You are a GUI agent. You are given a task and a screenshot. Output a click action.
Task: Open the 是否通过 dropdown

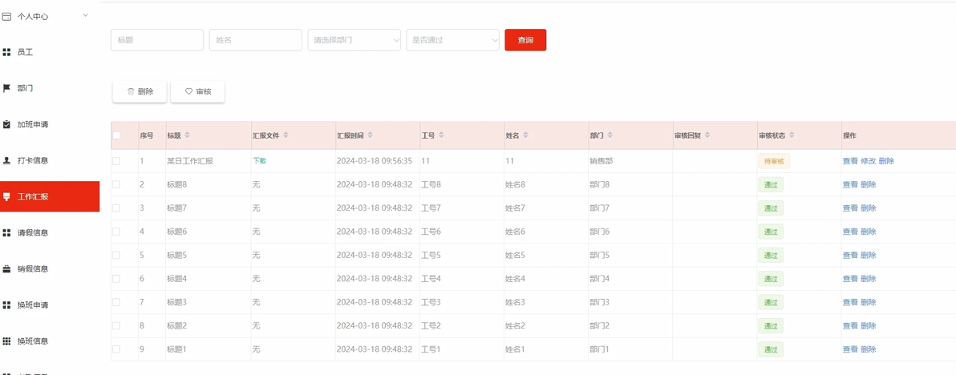coord(452,40)
